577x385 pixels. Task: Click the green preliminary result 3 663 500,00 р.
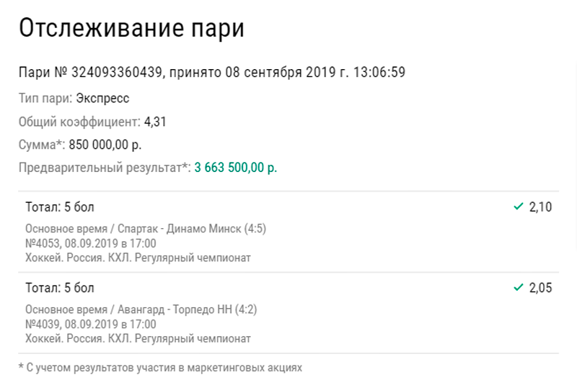pos(236,168)
